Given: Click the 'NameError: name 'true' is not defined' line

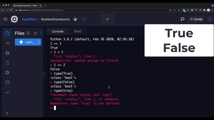Looking at the screenshot, I should pos(85,104).
